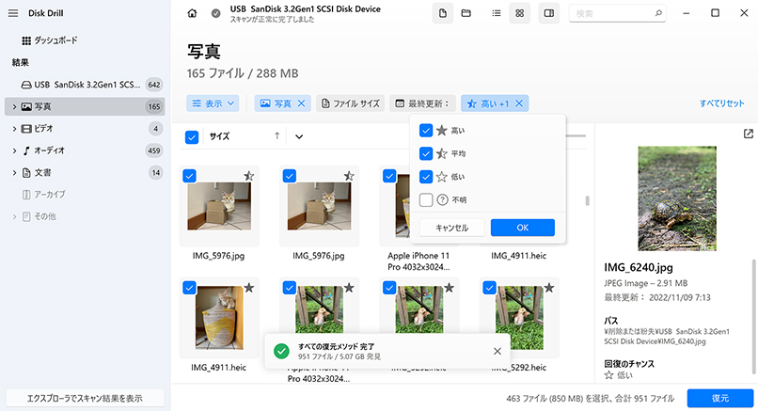
Task: Expand the ビデオ category in sidebar
Action: [15, 128]
